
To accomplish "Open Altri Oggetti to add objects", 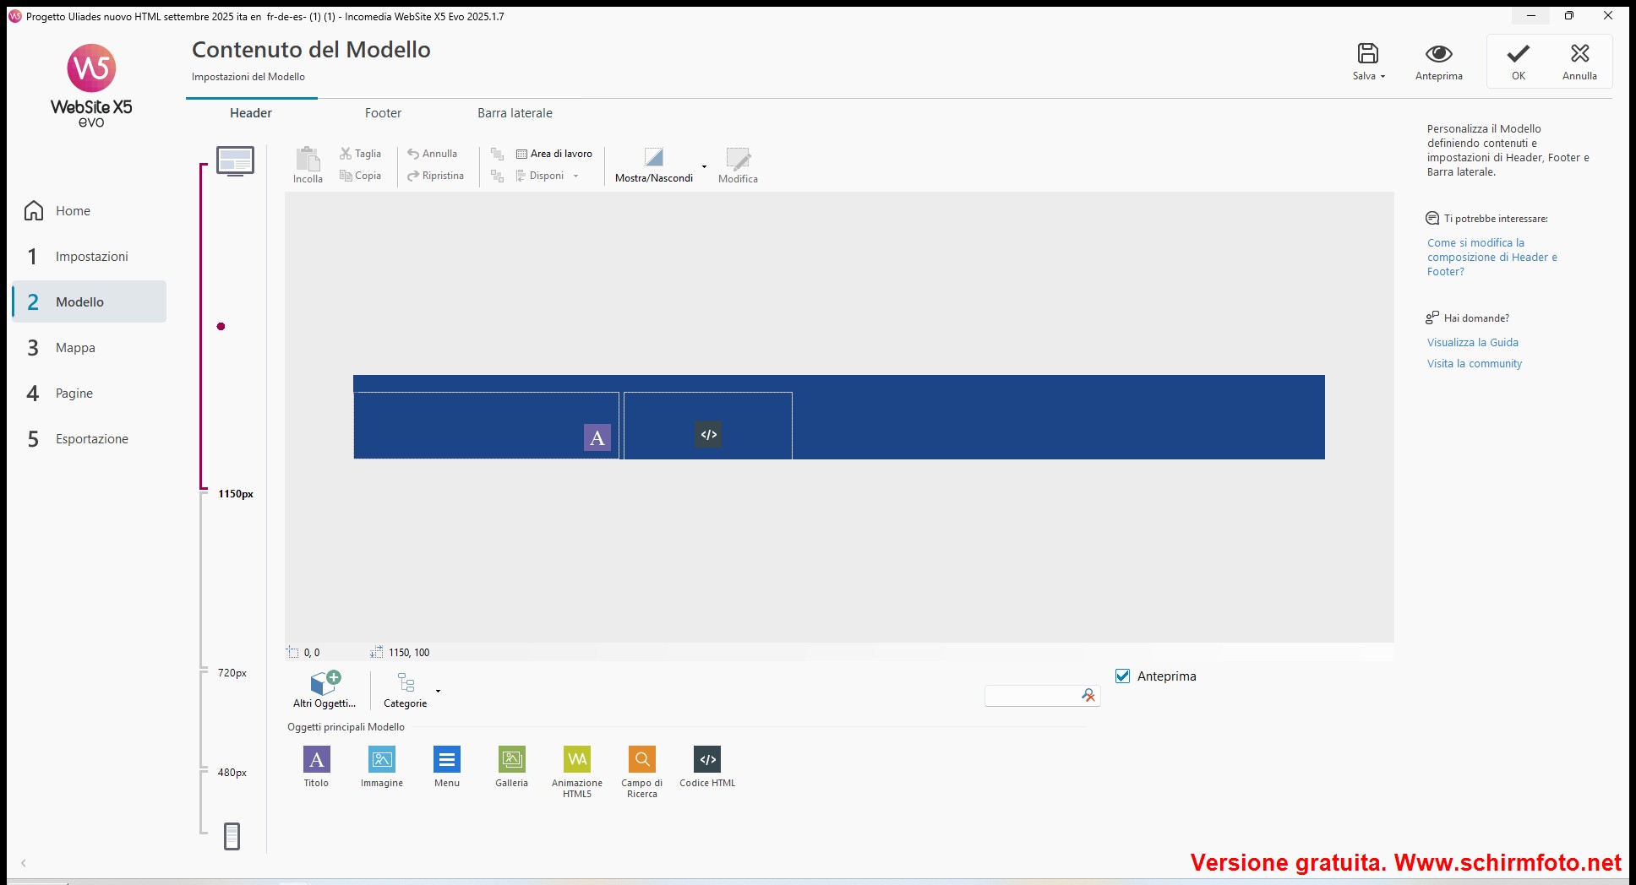I will (x=324, y=689).
